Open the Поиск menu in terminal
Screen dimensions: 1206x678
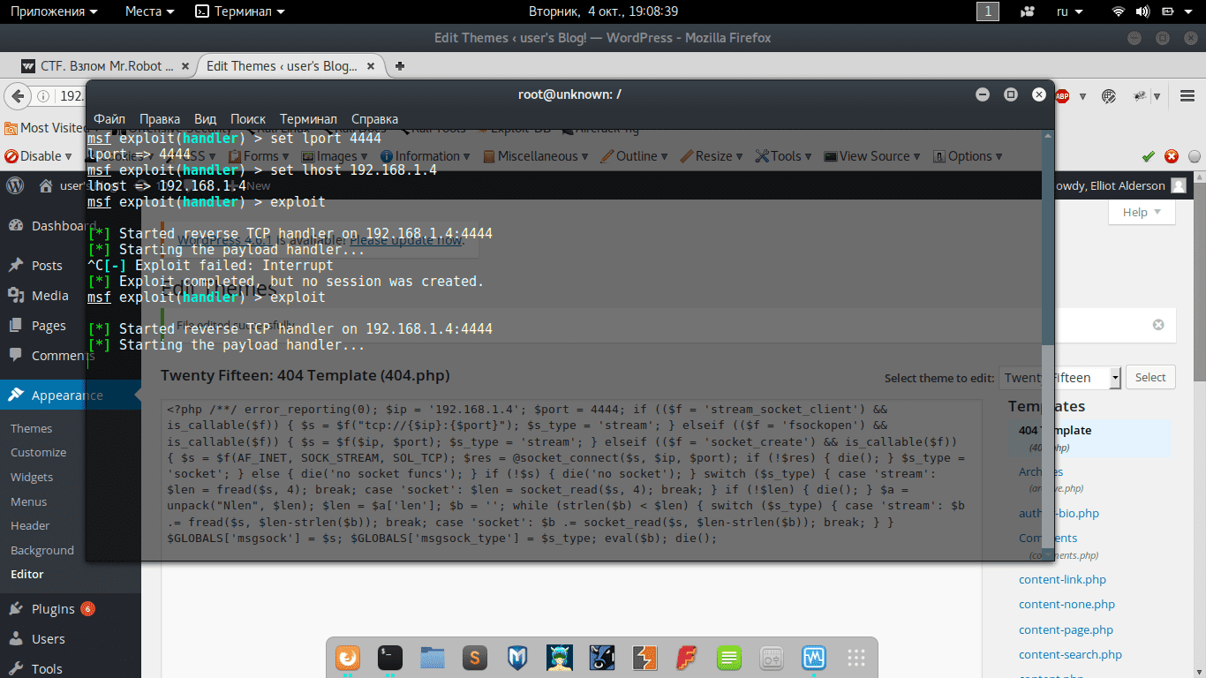coord(248,119)
